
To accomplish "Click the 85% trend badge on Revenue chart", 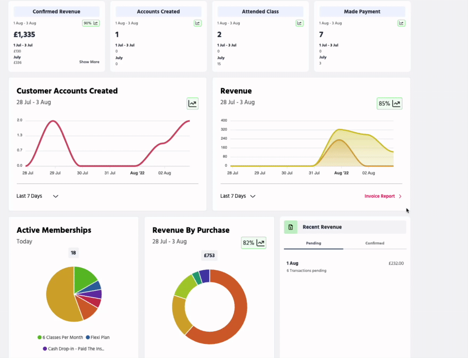I will [389, 103].
